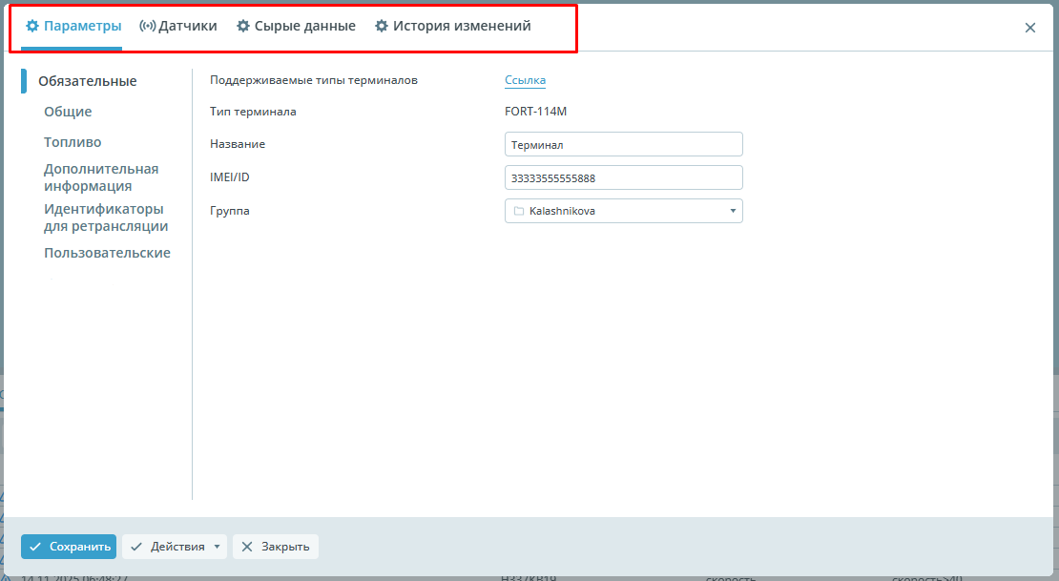The image size is (1059, 581).
Task: Click the gear icon beside Сырые данные
Action: [243, 27]
